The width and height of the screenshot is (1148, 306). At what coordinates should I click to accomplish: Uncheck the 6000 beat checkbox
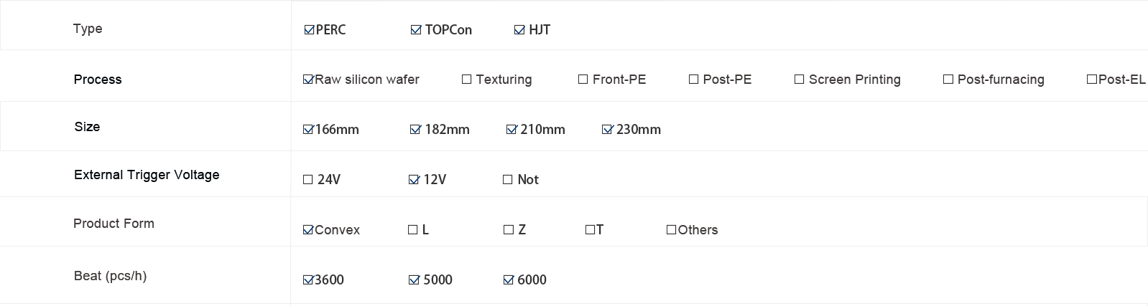point(509,280)
